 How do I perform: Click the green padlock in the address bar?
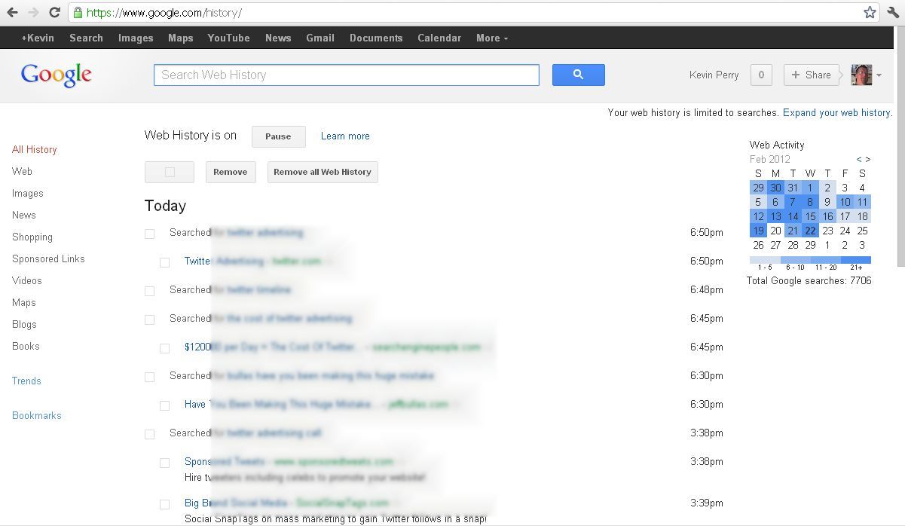(77, 13)
